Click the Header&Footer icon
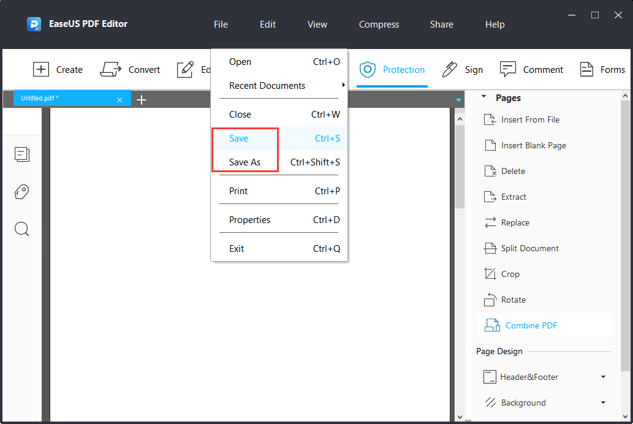The width and height of the screenshot is (633, 424). coord(490,377)
